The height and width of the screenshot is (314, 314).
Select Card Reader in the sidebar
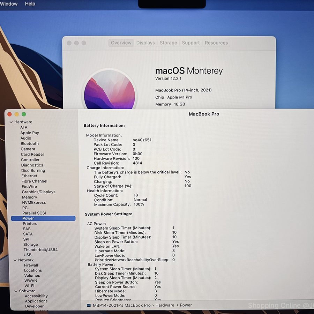(x=32, y=155)
